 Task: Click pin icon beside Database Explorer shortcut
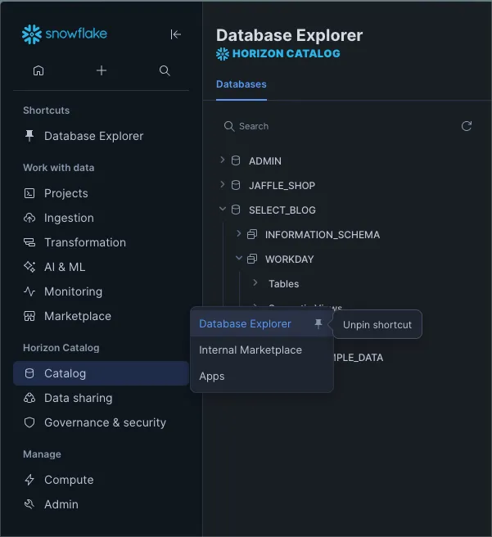point(29,136)
